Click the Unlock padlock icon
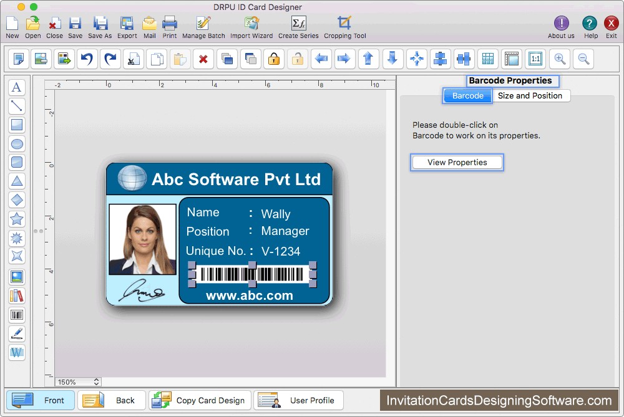This screenshot has width=624, height=417. 298,59
